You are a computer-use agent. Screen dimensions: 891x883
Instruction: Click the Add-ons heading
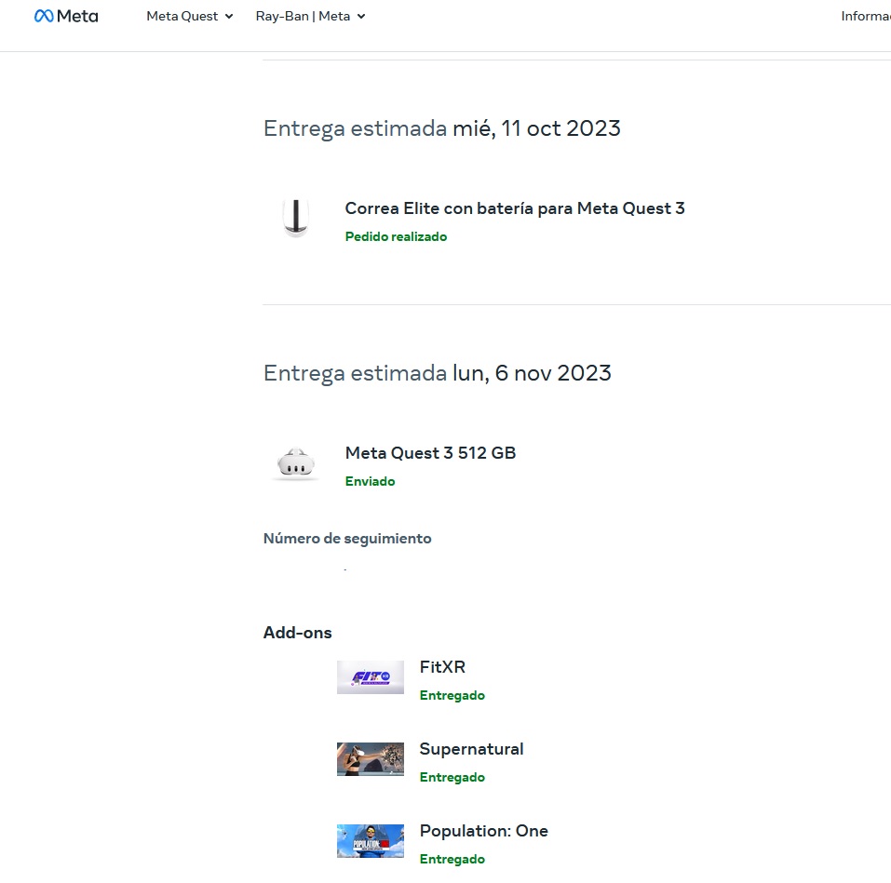[297, 633]
